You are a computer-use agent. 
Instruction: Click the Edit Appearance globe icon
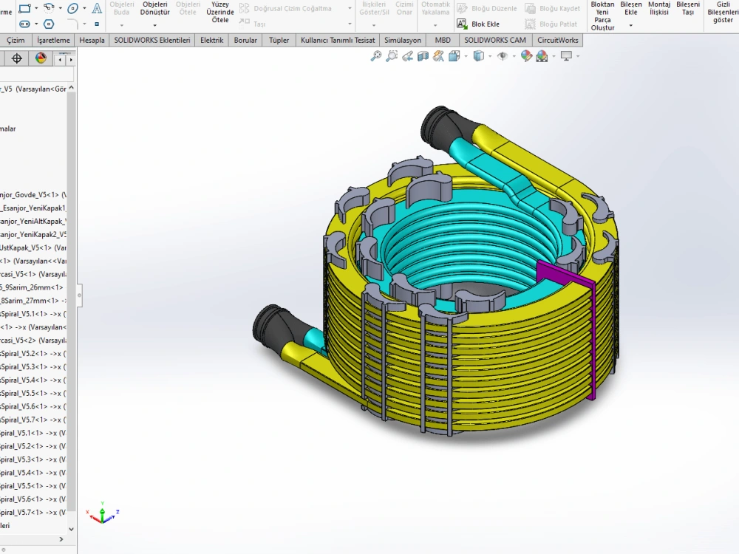point(526,55)
